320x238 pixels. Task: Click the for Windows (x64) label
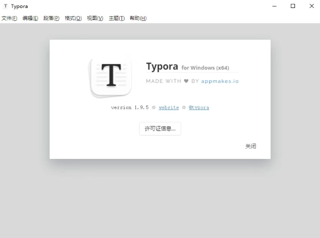coord(205,68)
